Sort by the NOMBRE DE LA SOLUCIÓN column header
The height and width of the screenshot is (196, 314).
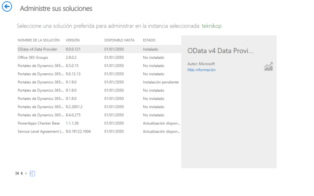[39, 40]
